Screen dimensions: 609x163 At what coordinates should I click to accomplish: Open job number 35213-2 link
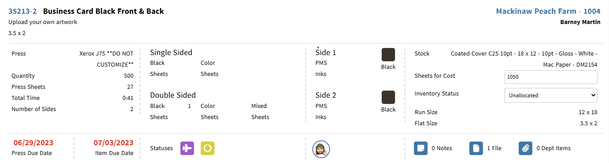(x=22, y=11)
